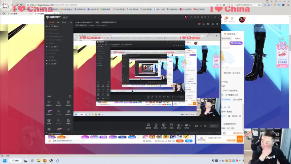
Task: Bookmark page with star icon in address bar
Action: [224, 5]
